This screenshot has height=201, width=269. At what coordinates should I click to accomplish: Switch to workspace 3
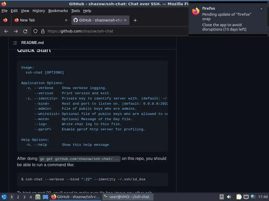pos(24,197)
